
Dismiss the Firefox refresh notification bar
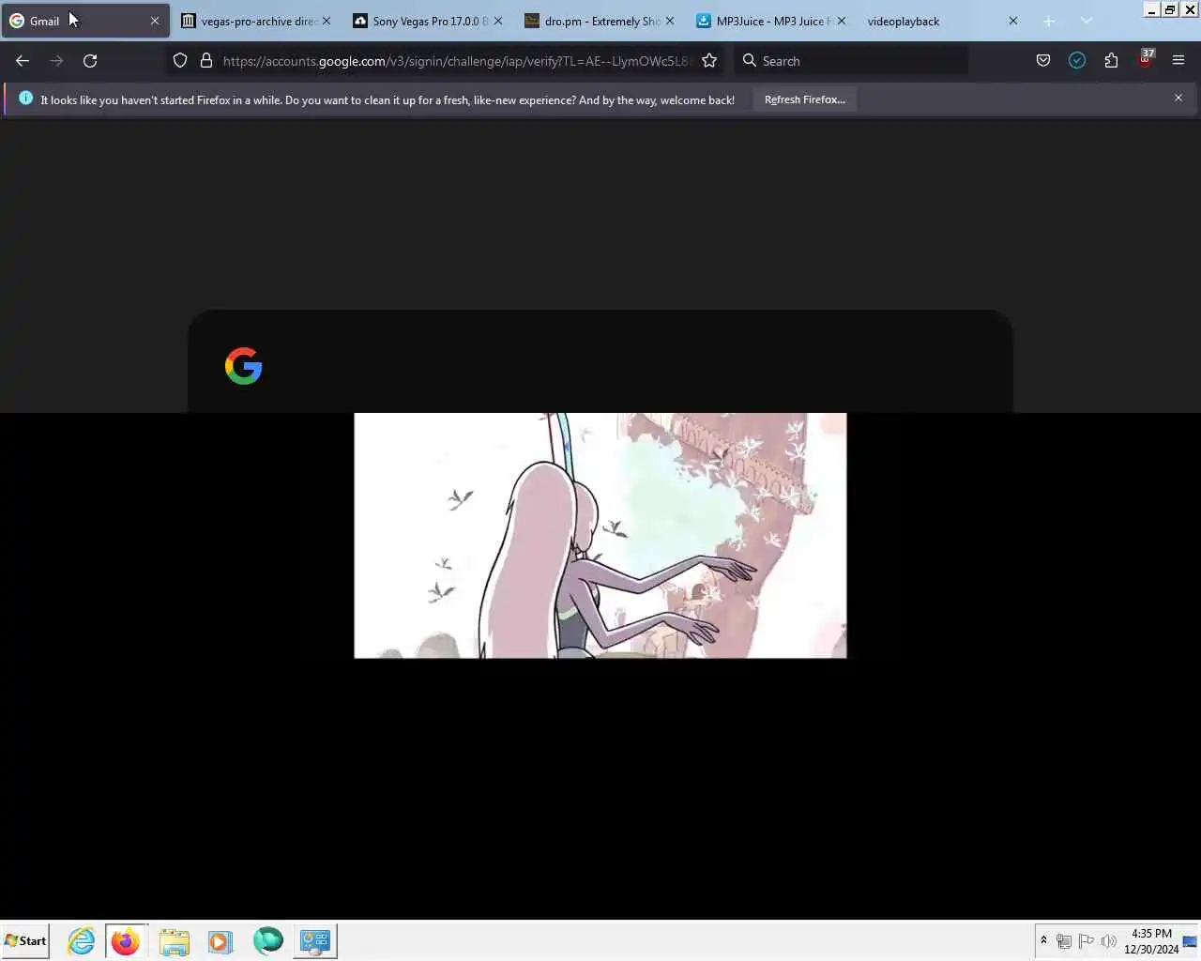click(1178, 98)
